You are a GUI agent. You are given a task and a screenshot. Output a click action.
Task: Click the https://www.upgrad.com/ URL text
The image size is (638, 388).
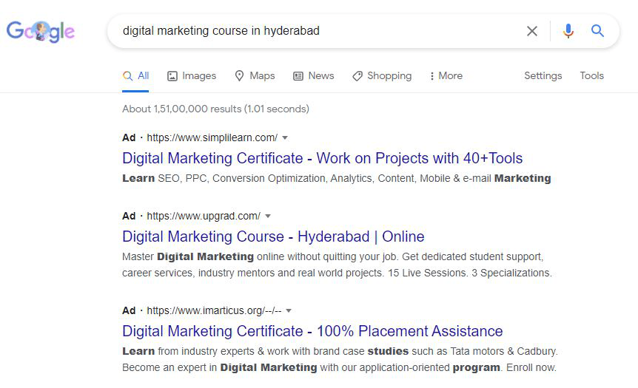(204, 216)
